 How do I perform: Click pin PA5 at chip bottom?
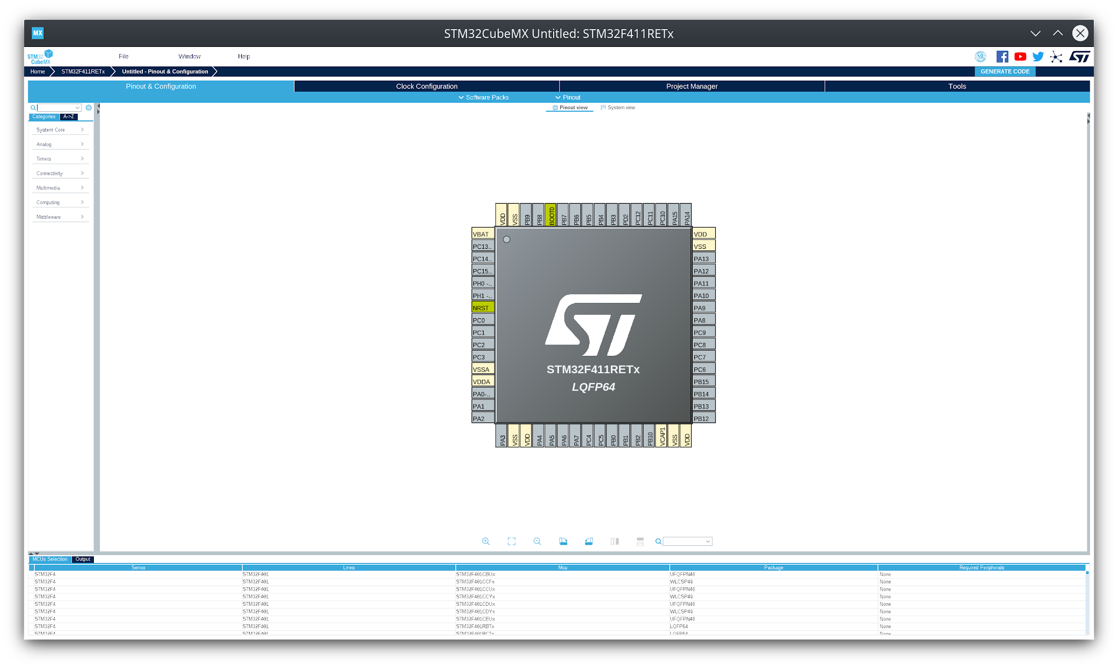[551, 436]
